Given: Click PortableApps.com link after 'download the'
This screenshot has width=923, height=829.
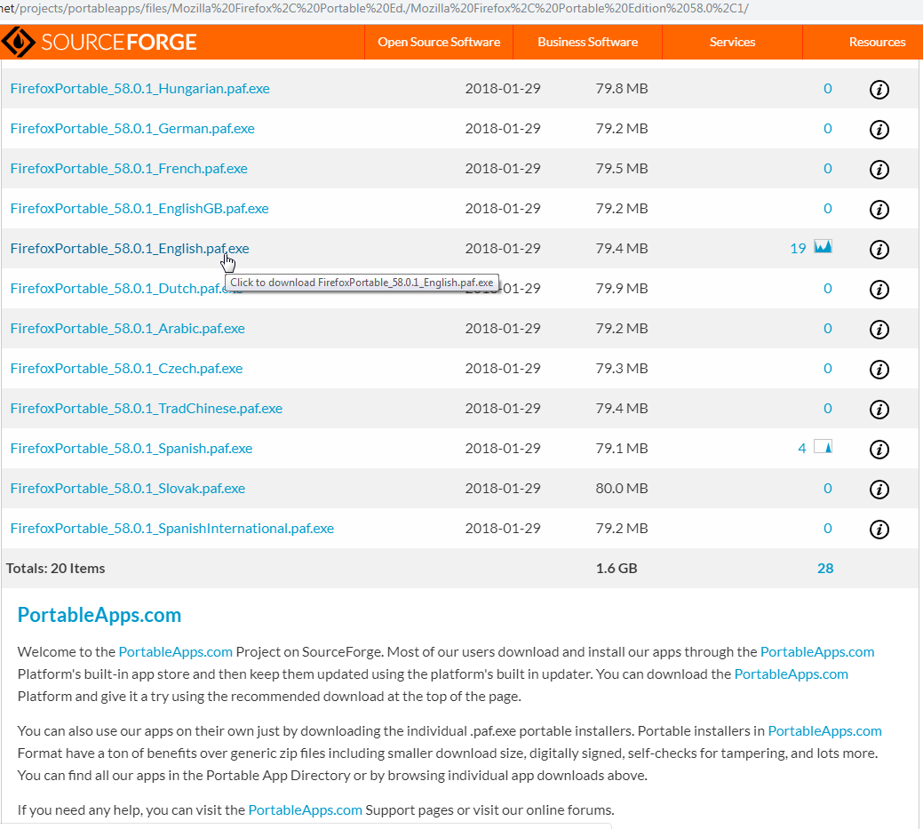Looking at the screenshot, I should point(792,674).
